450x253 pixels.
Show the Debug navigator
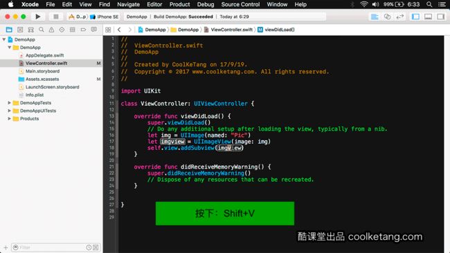point(72,30)
